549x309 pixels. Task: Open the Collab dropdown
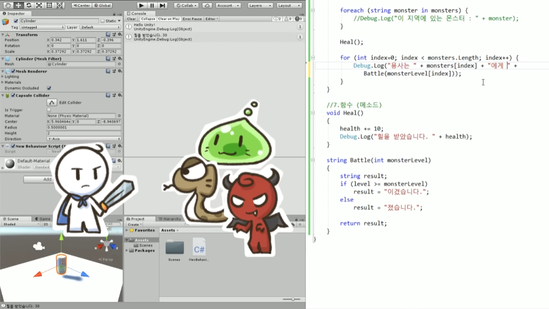point(187,5)
